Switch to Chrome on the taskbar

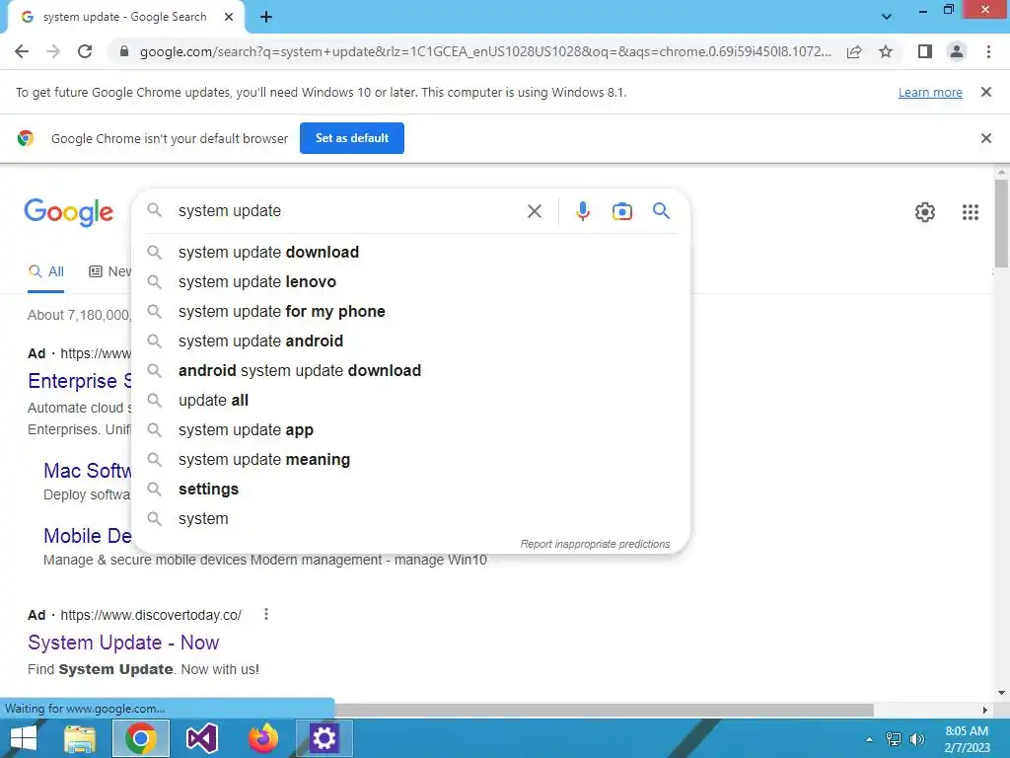(141, 738)
